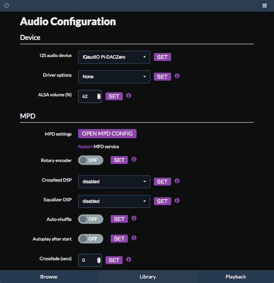
Task: Click SET for ALSA volume
Action: pos(114,96)
